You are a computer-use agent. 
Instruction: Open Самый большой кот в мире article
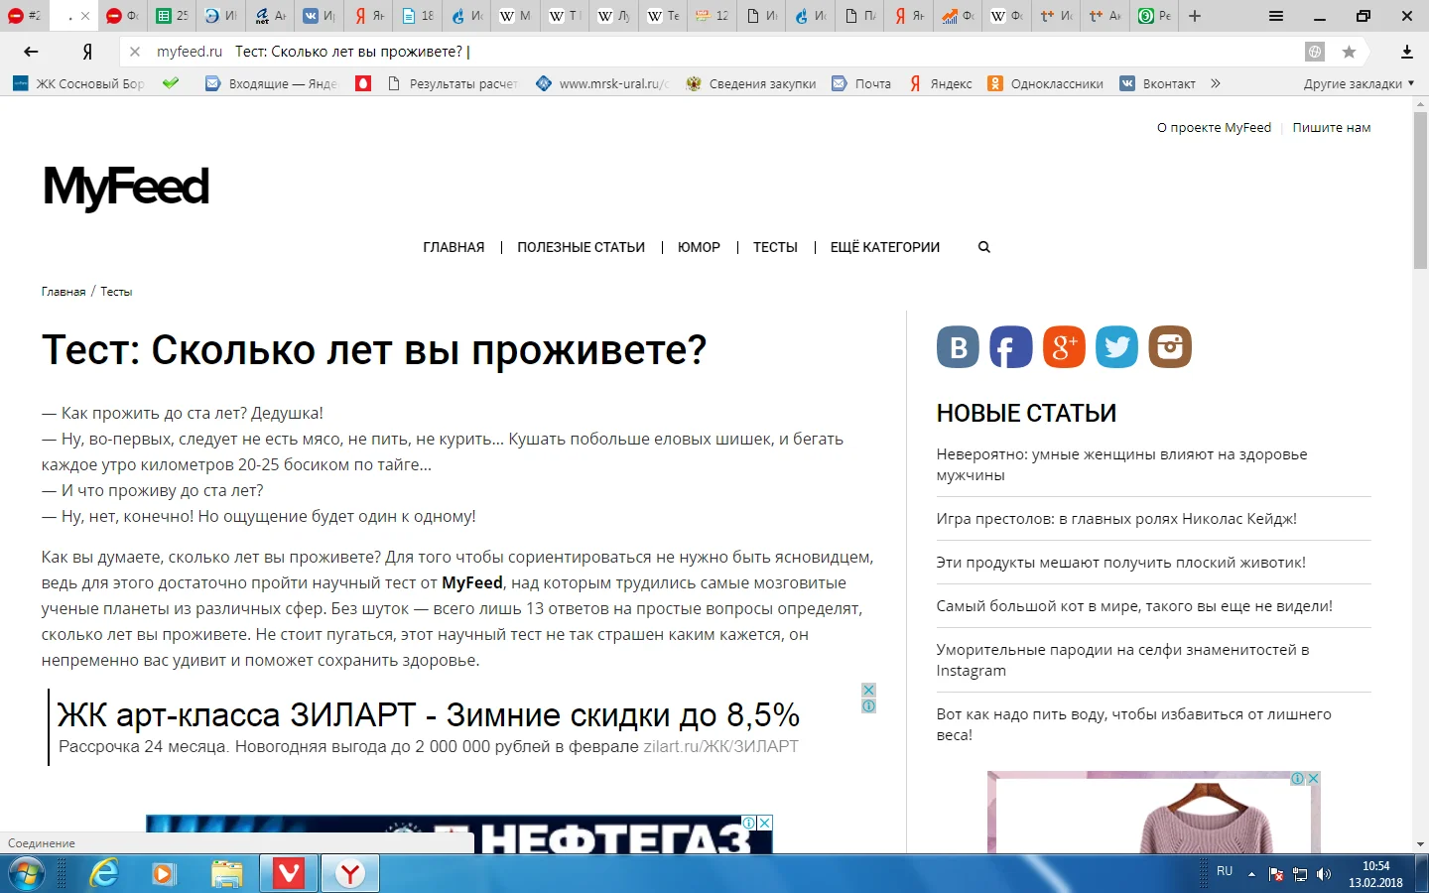tap(1134, 605)
